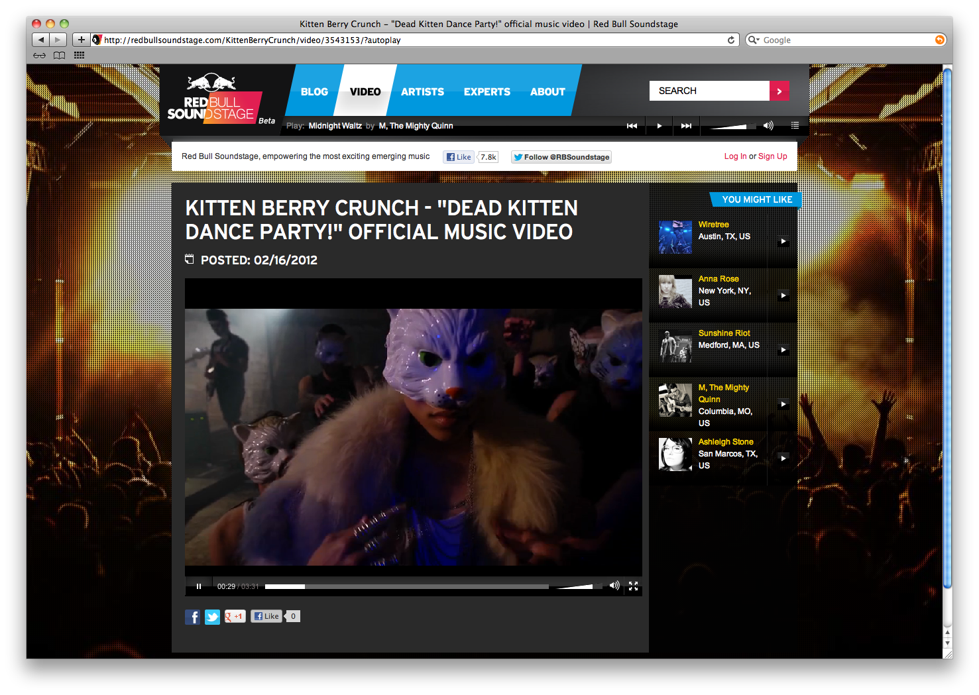Open the M, The Mighty Quinn thumbnail
This screenshot has height=695, width=979.
675,400
